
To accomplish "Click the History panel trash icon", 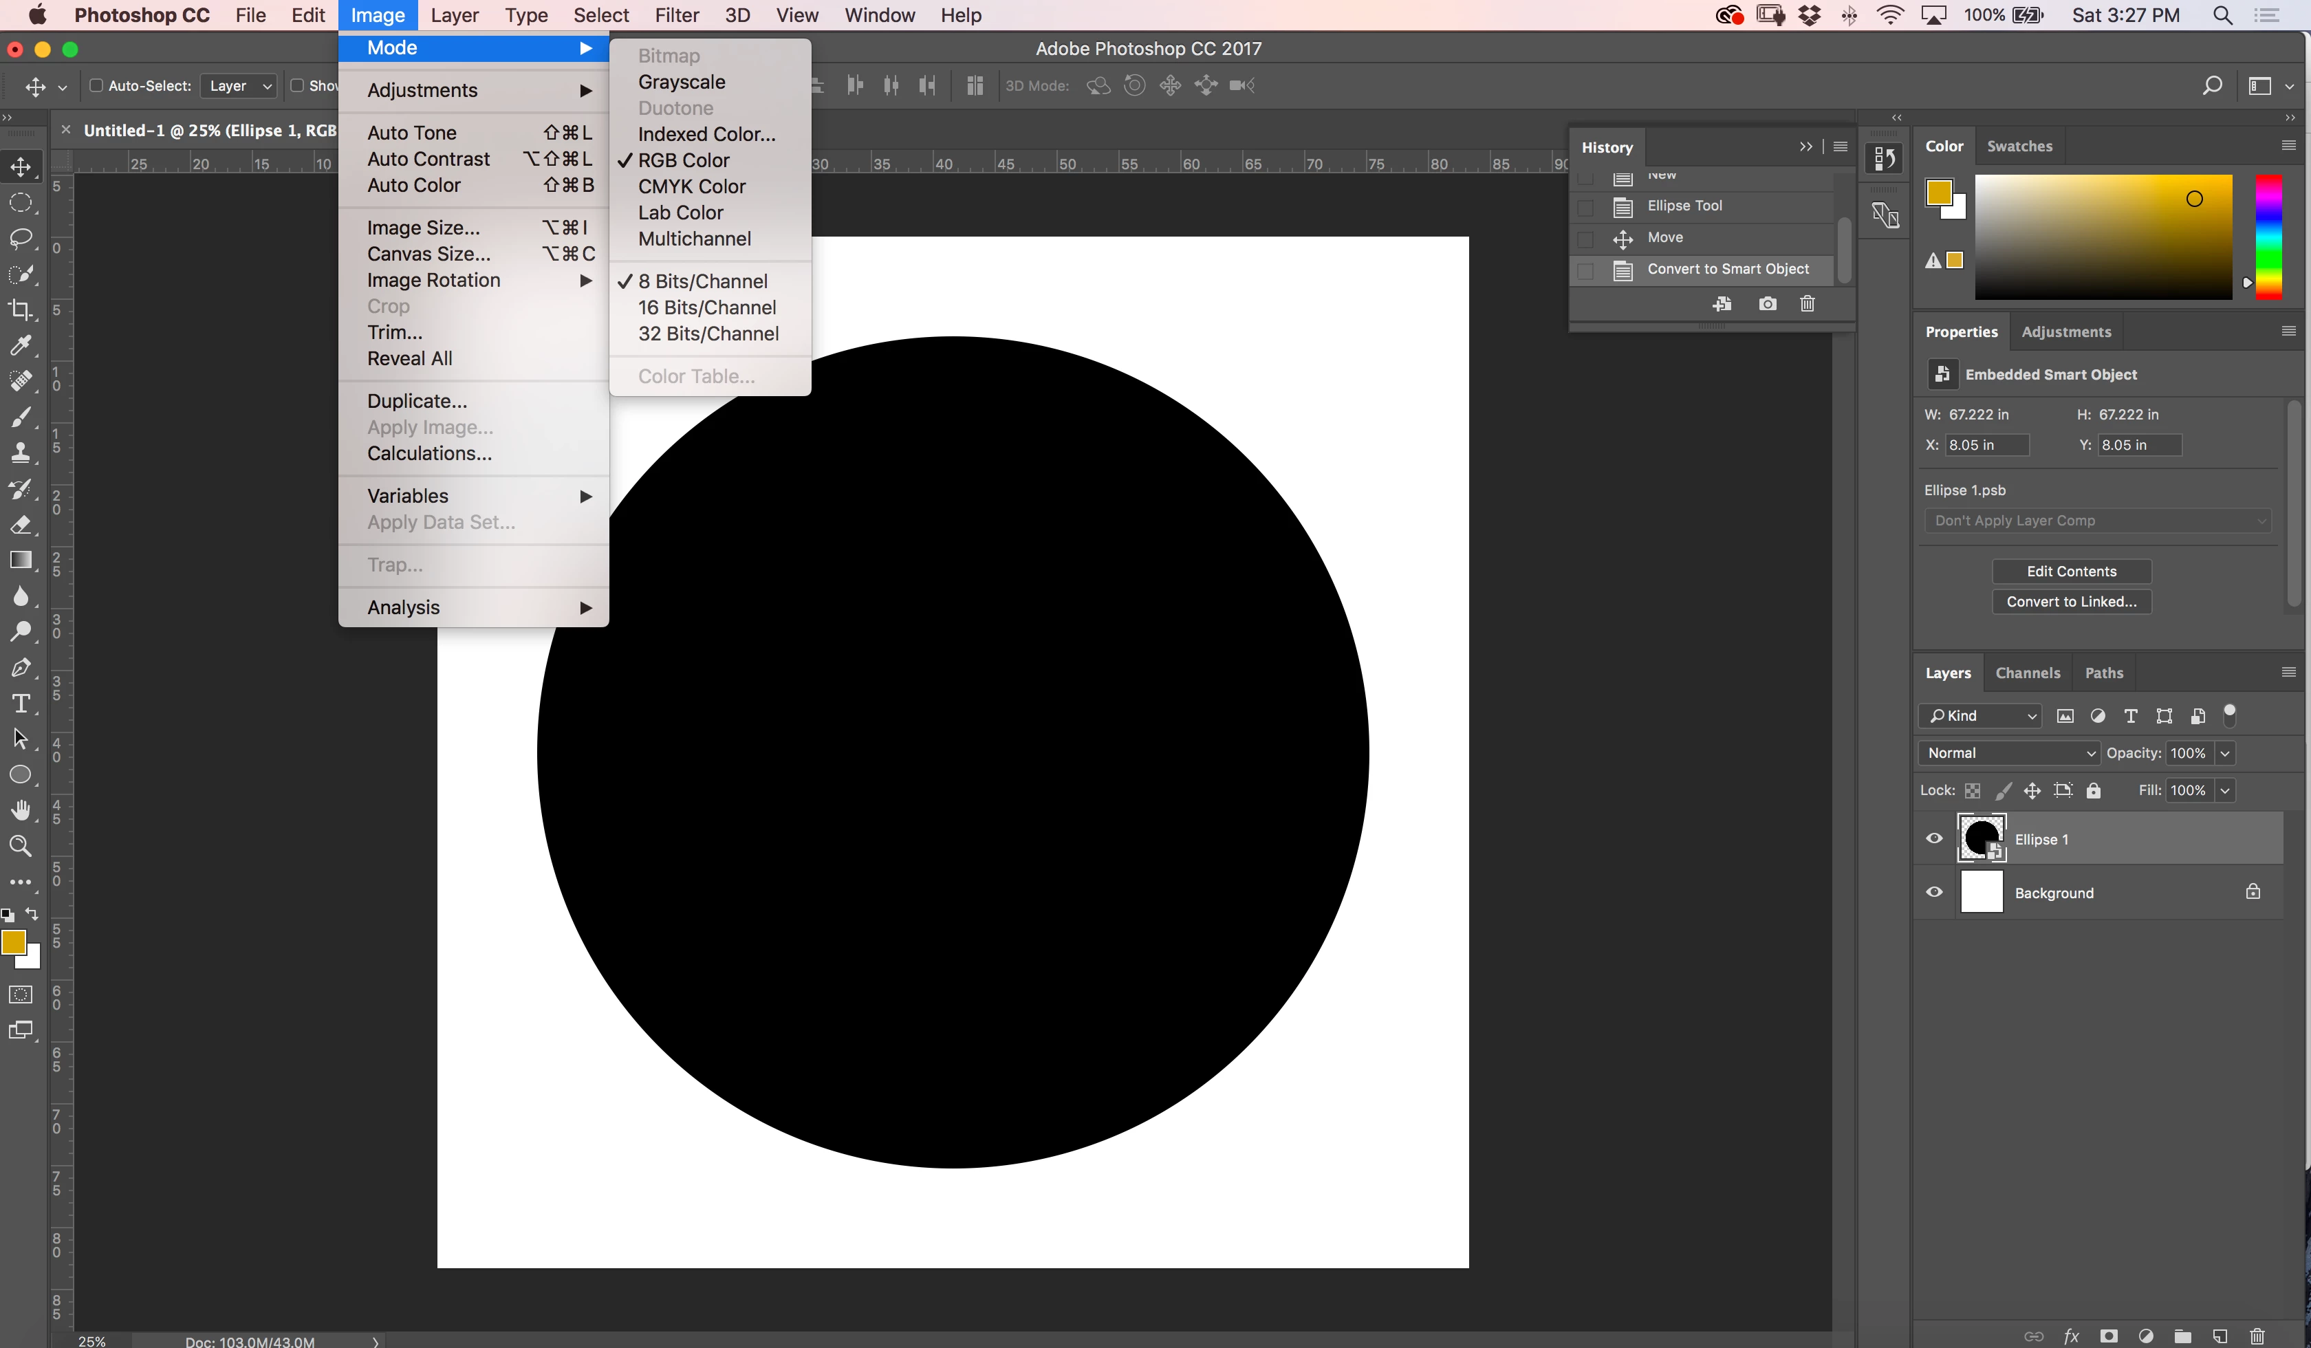I will 1807,303.
